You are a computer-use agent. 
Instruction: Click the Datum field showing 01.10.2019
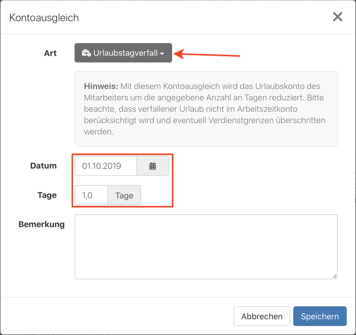coord(106,166)
